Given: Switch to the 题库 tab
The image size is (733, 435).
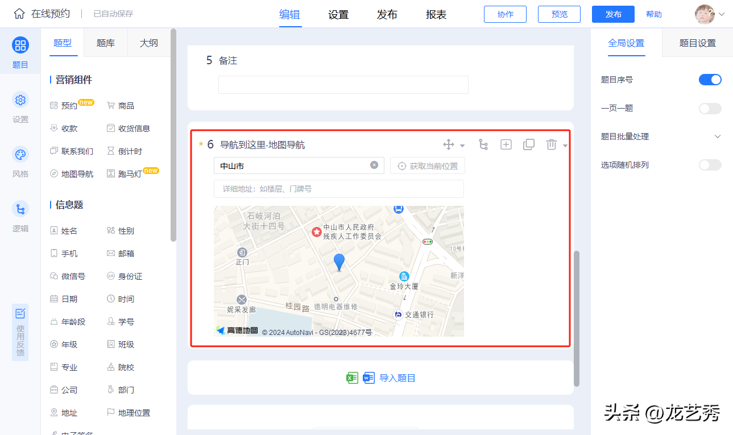Looking at the screenshot, I should tap(106, 43).
